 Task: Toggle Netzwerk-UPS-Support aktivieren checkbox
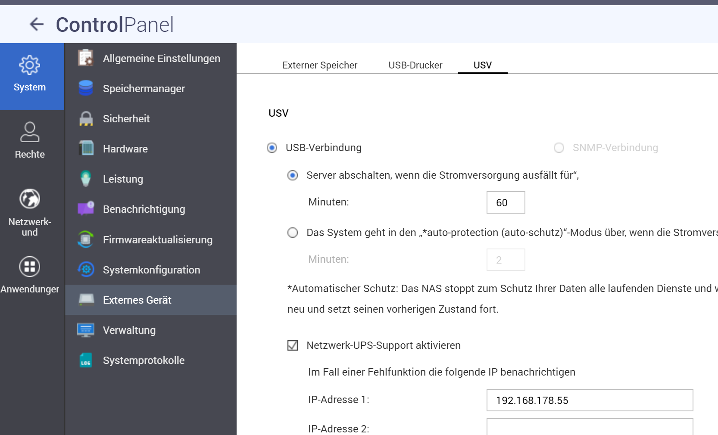pyautogui.click(x=293, y=345)
